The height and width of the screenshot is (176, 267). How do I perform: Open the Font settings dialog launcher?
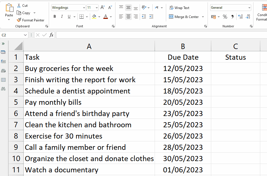click(113, 26)
